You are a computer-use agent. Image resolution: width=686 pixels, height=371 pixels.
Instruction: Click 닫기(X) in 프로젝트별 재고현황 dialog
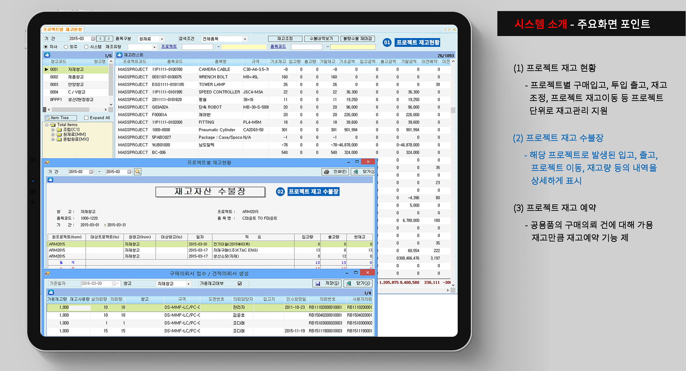pos(363,172)
